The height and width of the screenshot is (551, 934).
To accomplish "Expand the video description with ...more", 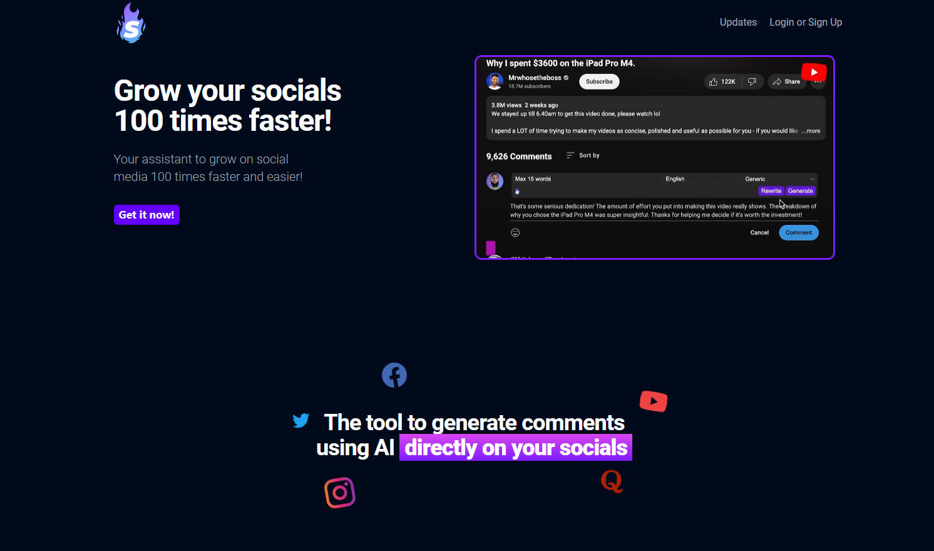I will point(812,131).
